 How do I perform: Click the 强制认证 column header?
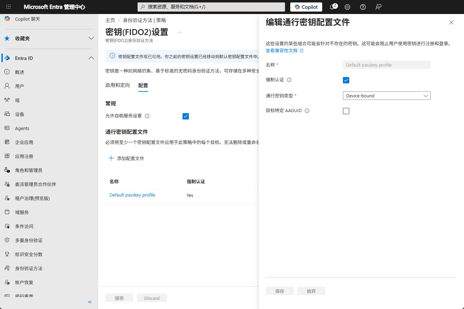(x=196, y=181)
